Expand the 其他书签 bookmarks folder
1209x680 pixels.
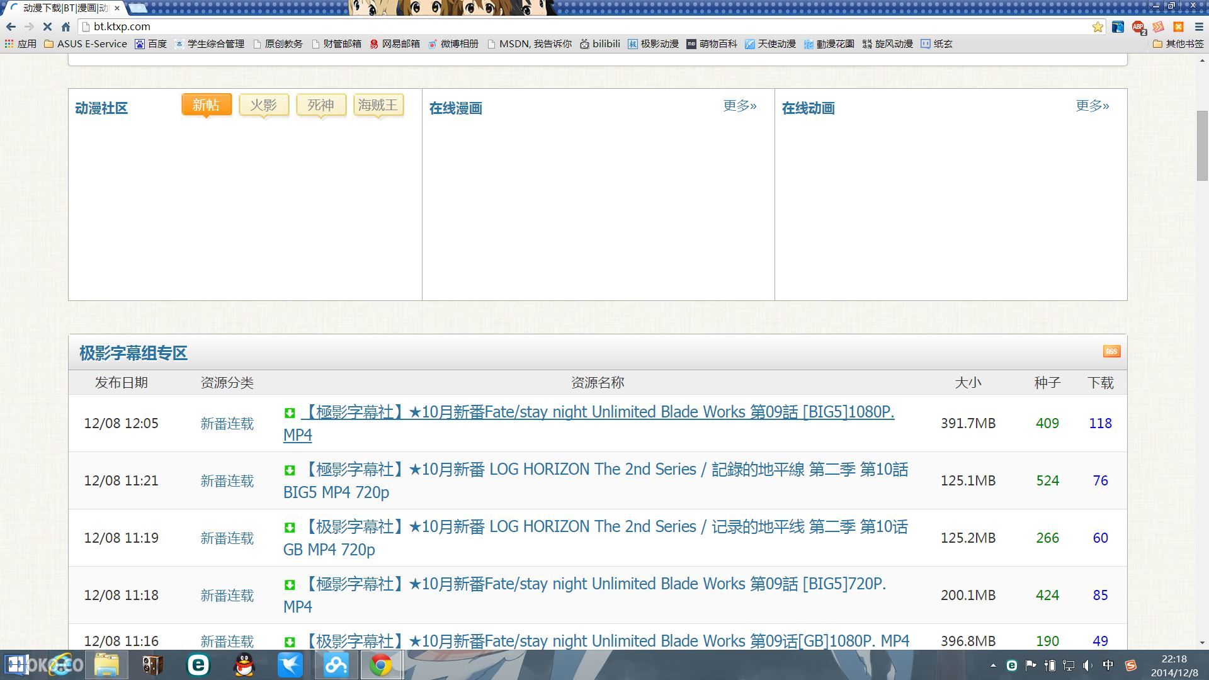tap(1178, 43)
